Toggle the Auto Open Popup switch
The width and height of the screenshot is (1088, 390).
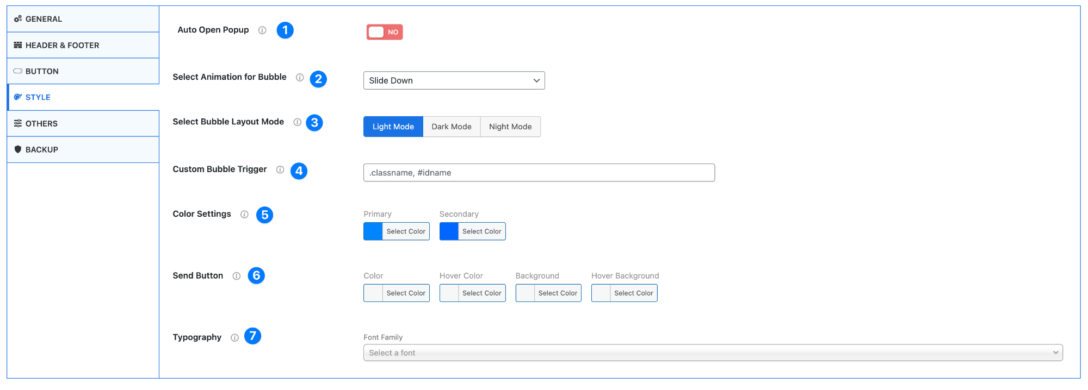click(385, 32)
